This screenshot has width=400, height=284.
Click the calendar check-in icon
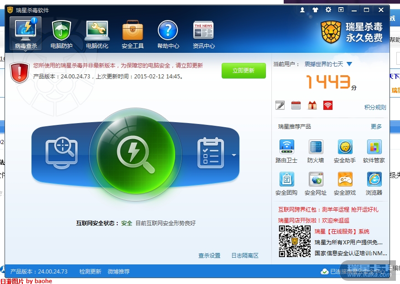pos(296,105)
